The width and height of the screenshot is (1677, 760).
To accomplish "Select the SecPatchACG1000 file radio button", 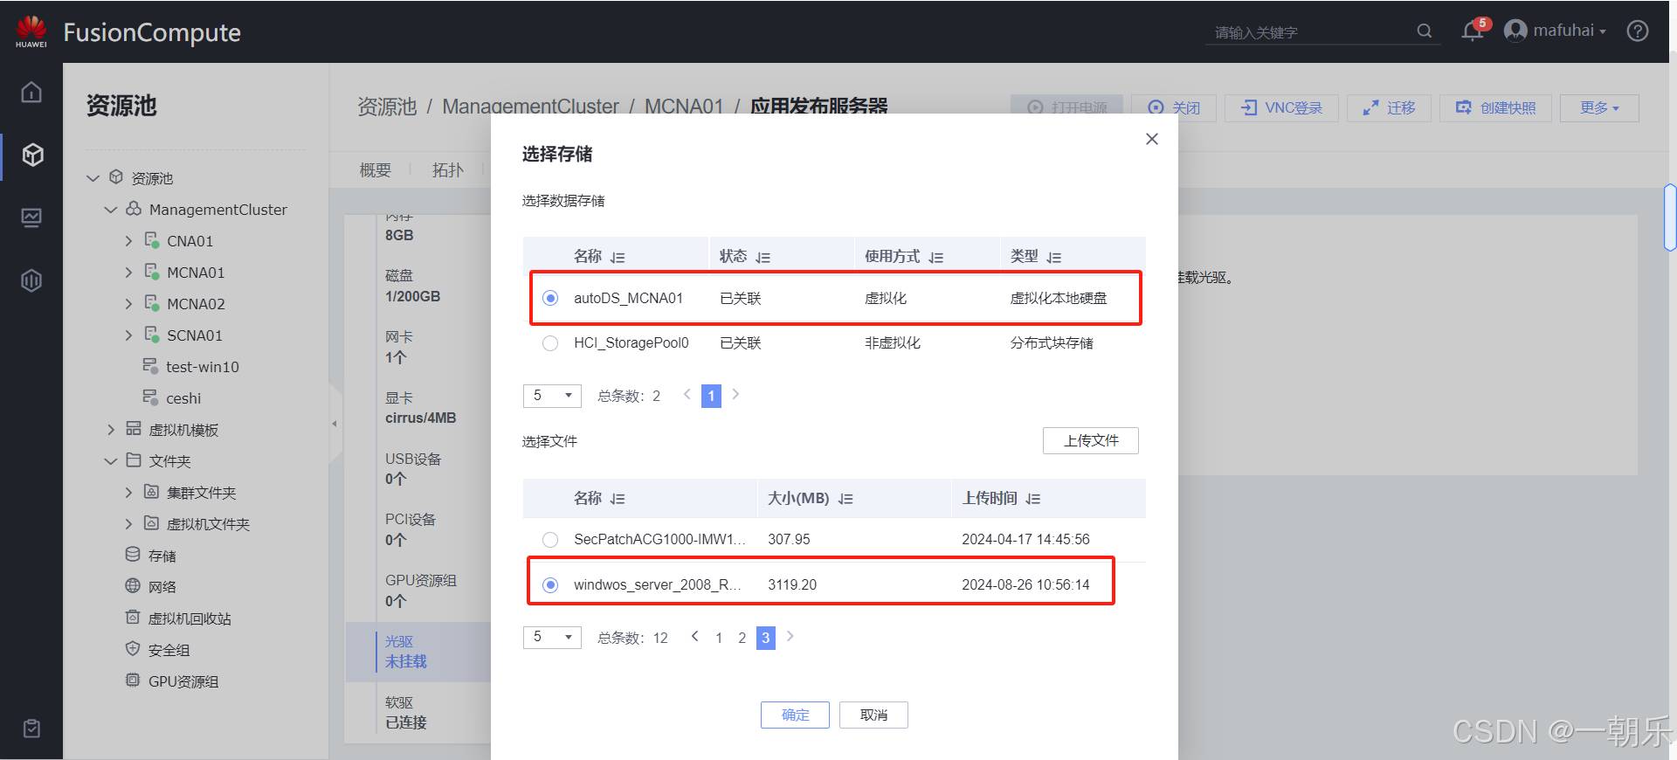I will [550, 540].
